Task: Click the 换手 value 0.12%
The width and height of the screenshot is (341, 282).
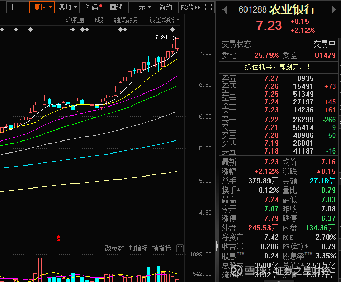Action: click(268, 190)
